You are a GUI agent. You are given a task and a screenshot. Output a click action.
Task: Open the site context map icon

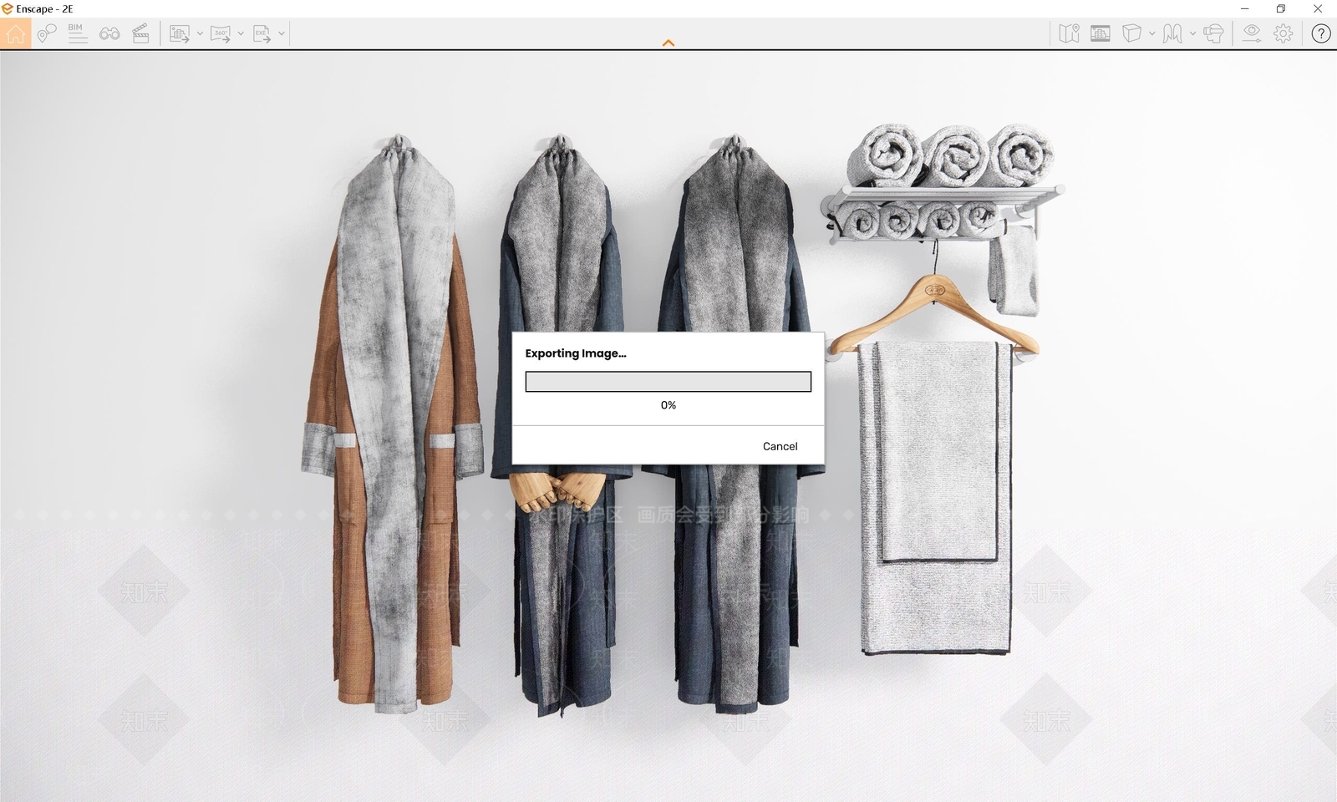1069,33
